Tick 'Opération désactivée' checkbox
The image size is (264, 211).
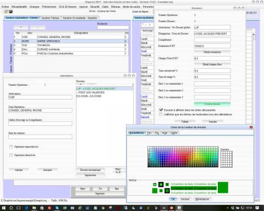pyautogui.click(x=11, y=155)
